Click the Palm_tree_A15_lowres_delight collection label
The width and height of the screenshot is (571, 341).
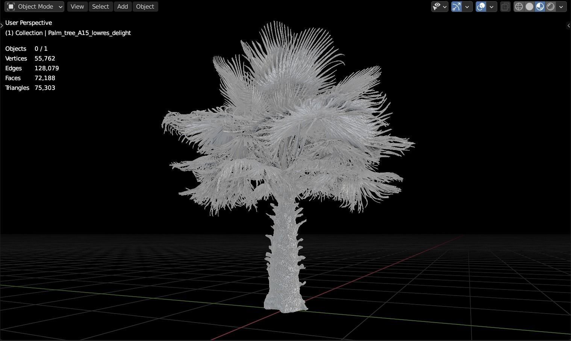tap(68, 33)
